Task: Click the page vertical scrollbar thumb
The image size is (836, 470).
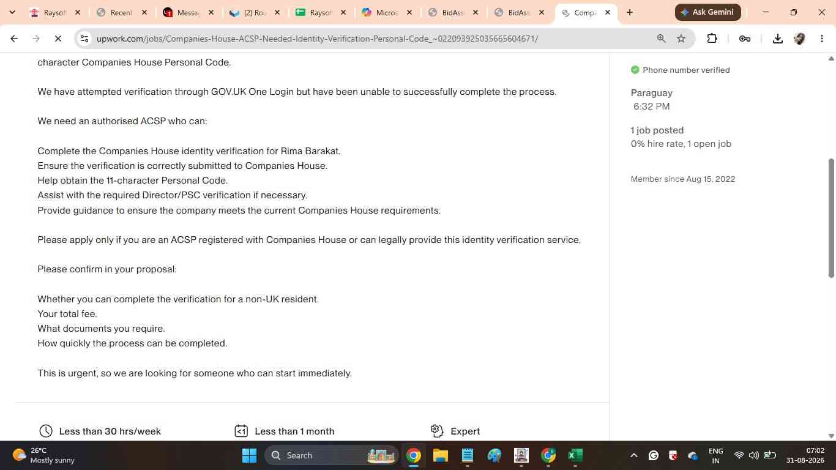Action: point(831,218)
